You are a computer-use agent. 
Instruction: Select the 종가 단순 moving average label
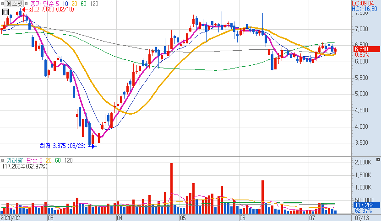tap(42, 4)
